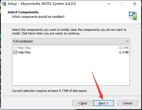142x110 pixels.
Task: Close the setup window with X
Action: pos(135,4)
